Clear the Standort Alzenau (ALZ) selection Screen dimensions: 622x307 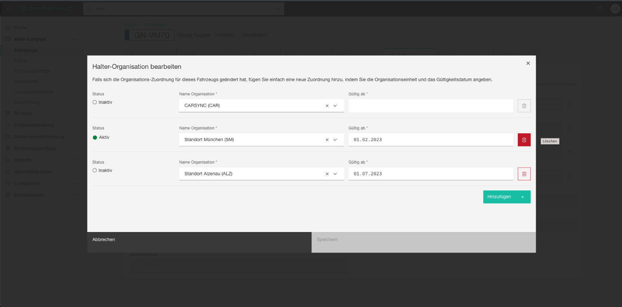tap(327, 174)
